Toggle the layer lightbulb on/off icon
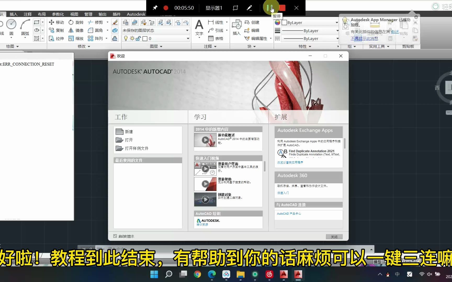Image resolution: width=452 pixels, height=282 pixels. [126, 38]
